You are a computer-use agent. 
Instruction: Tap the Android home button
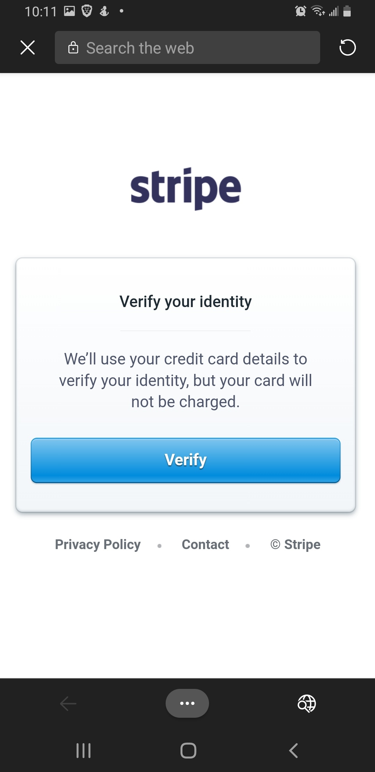(x=188, y=750)
